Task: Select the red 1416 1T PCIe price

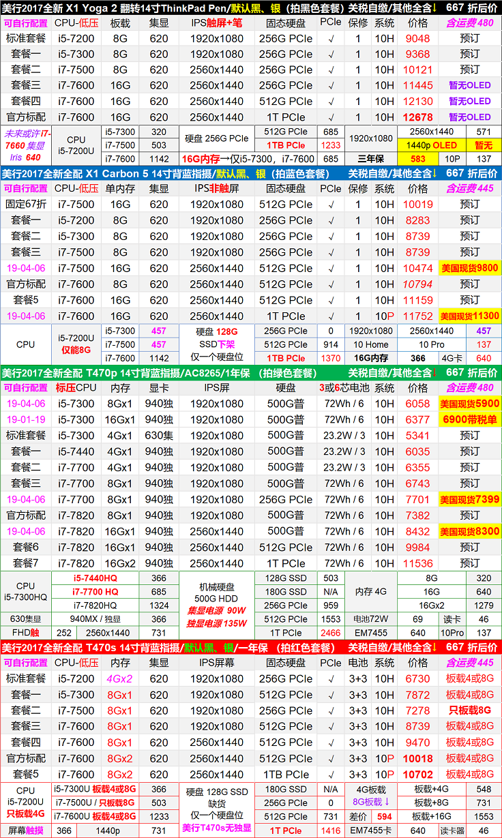Action: [x=330, y=830]
